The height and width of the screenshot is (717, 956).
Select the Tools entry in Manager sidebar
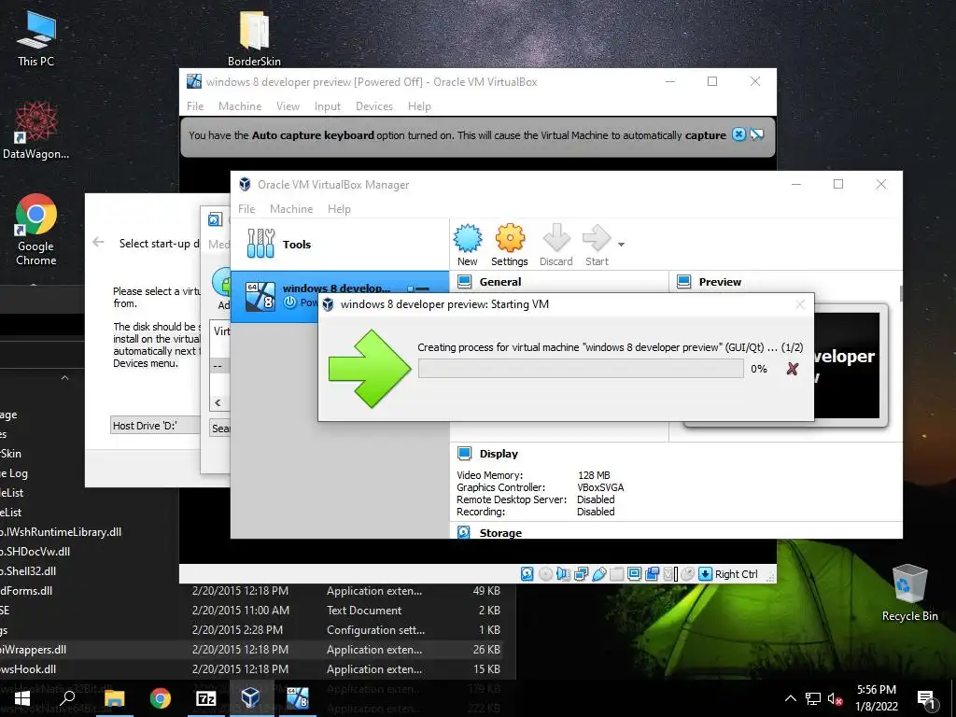click(x=340, y=245)
